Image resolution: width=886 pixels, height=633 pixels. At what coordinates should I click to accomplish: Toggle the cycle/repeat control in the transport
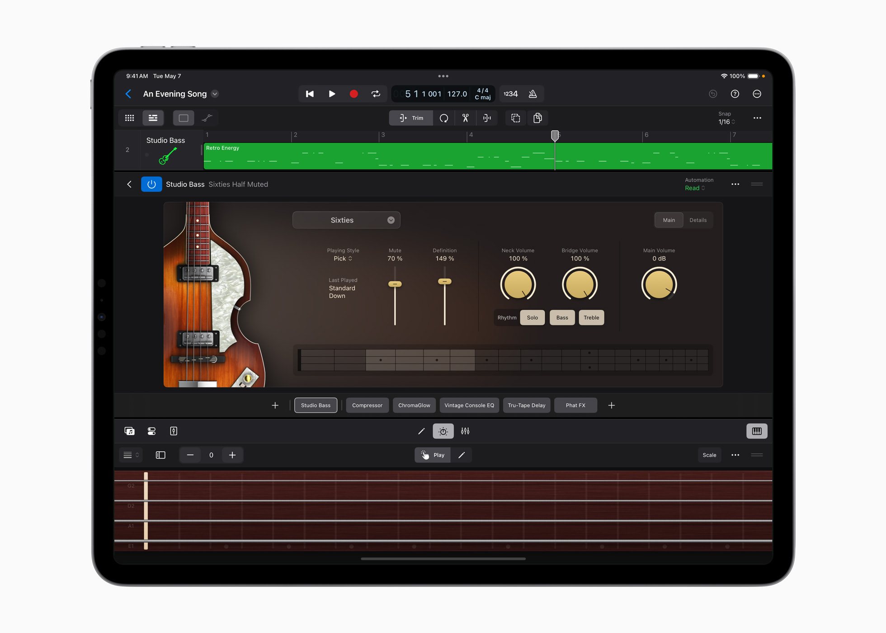(376, 94)
